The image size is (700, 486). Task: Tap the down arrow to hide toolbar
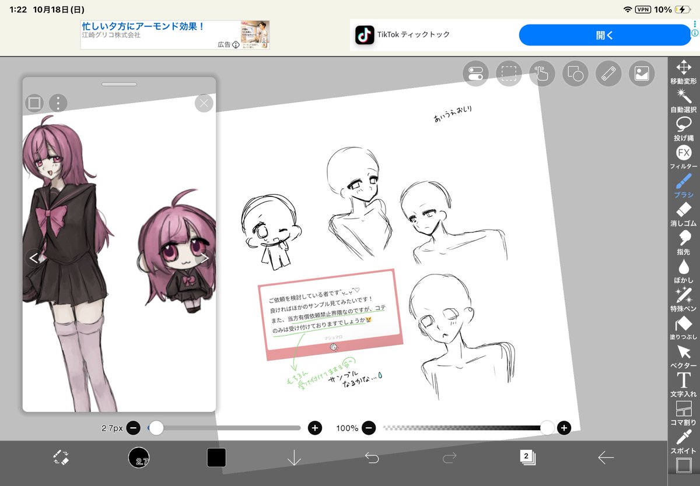click(294, 457)
